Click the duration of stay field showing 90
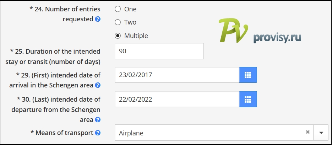The width and height of the screenshot is (332, 145). click(x=159, y=51)
